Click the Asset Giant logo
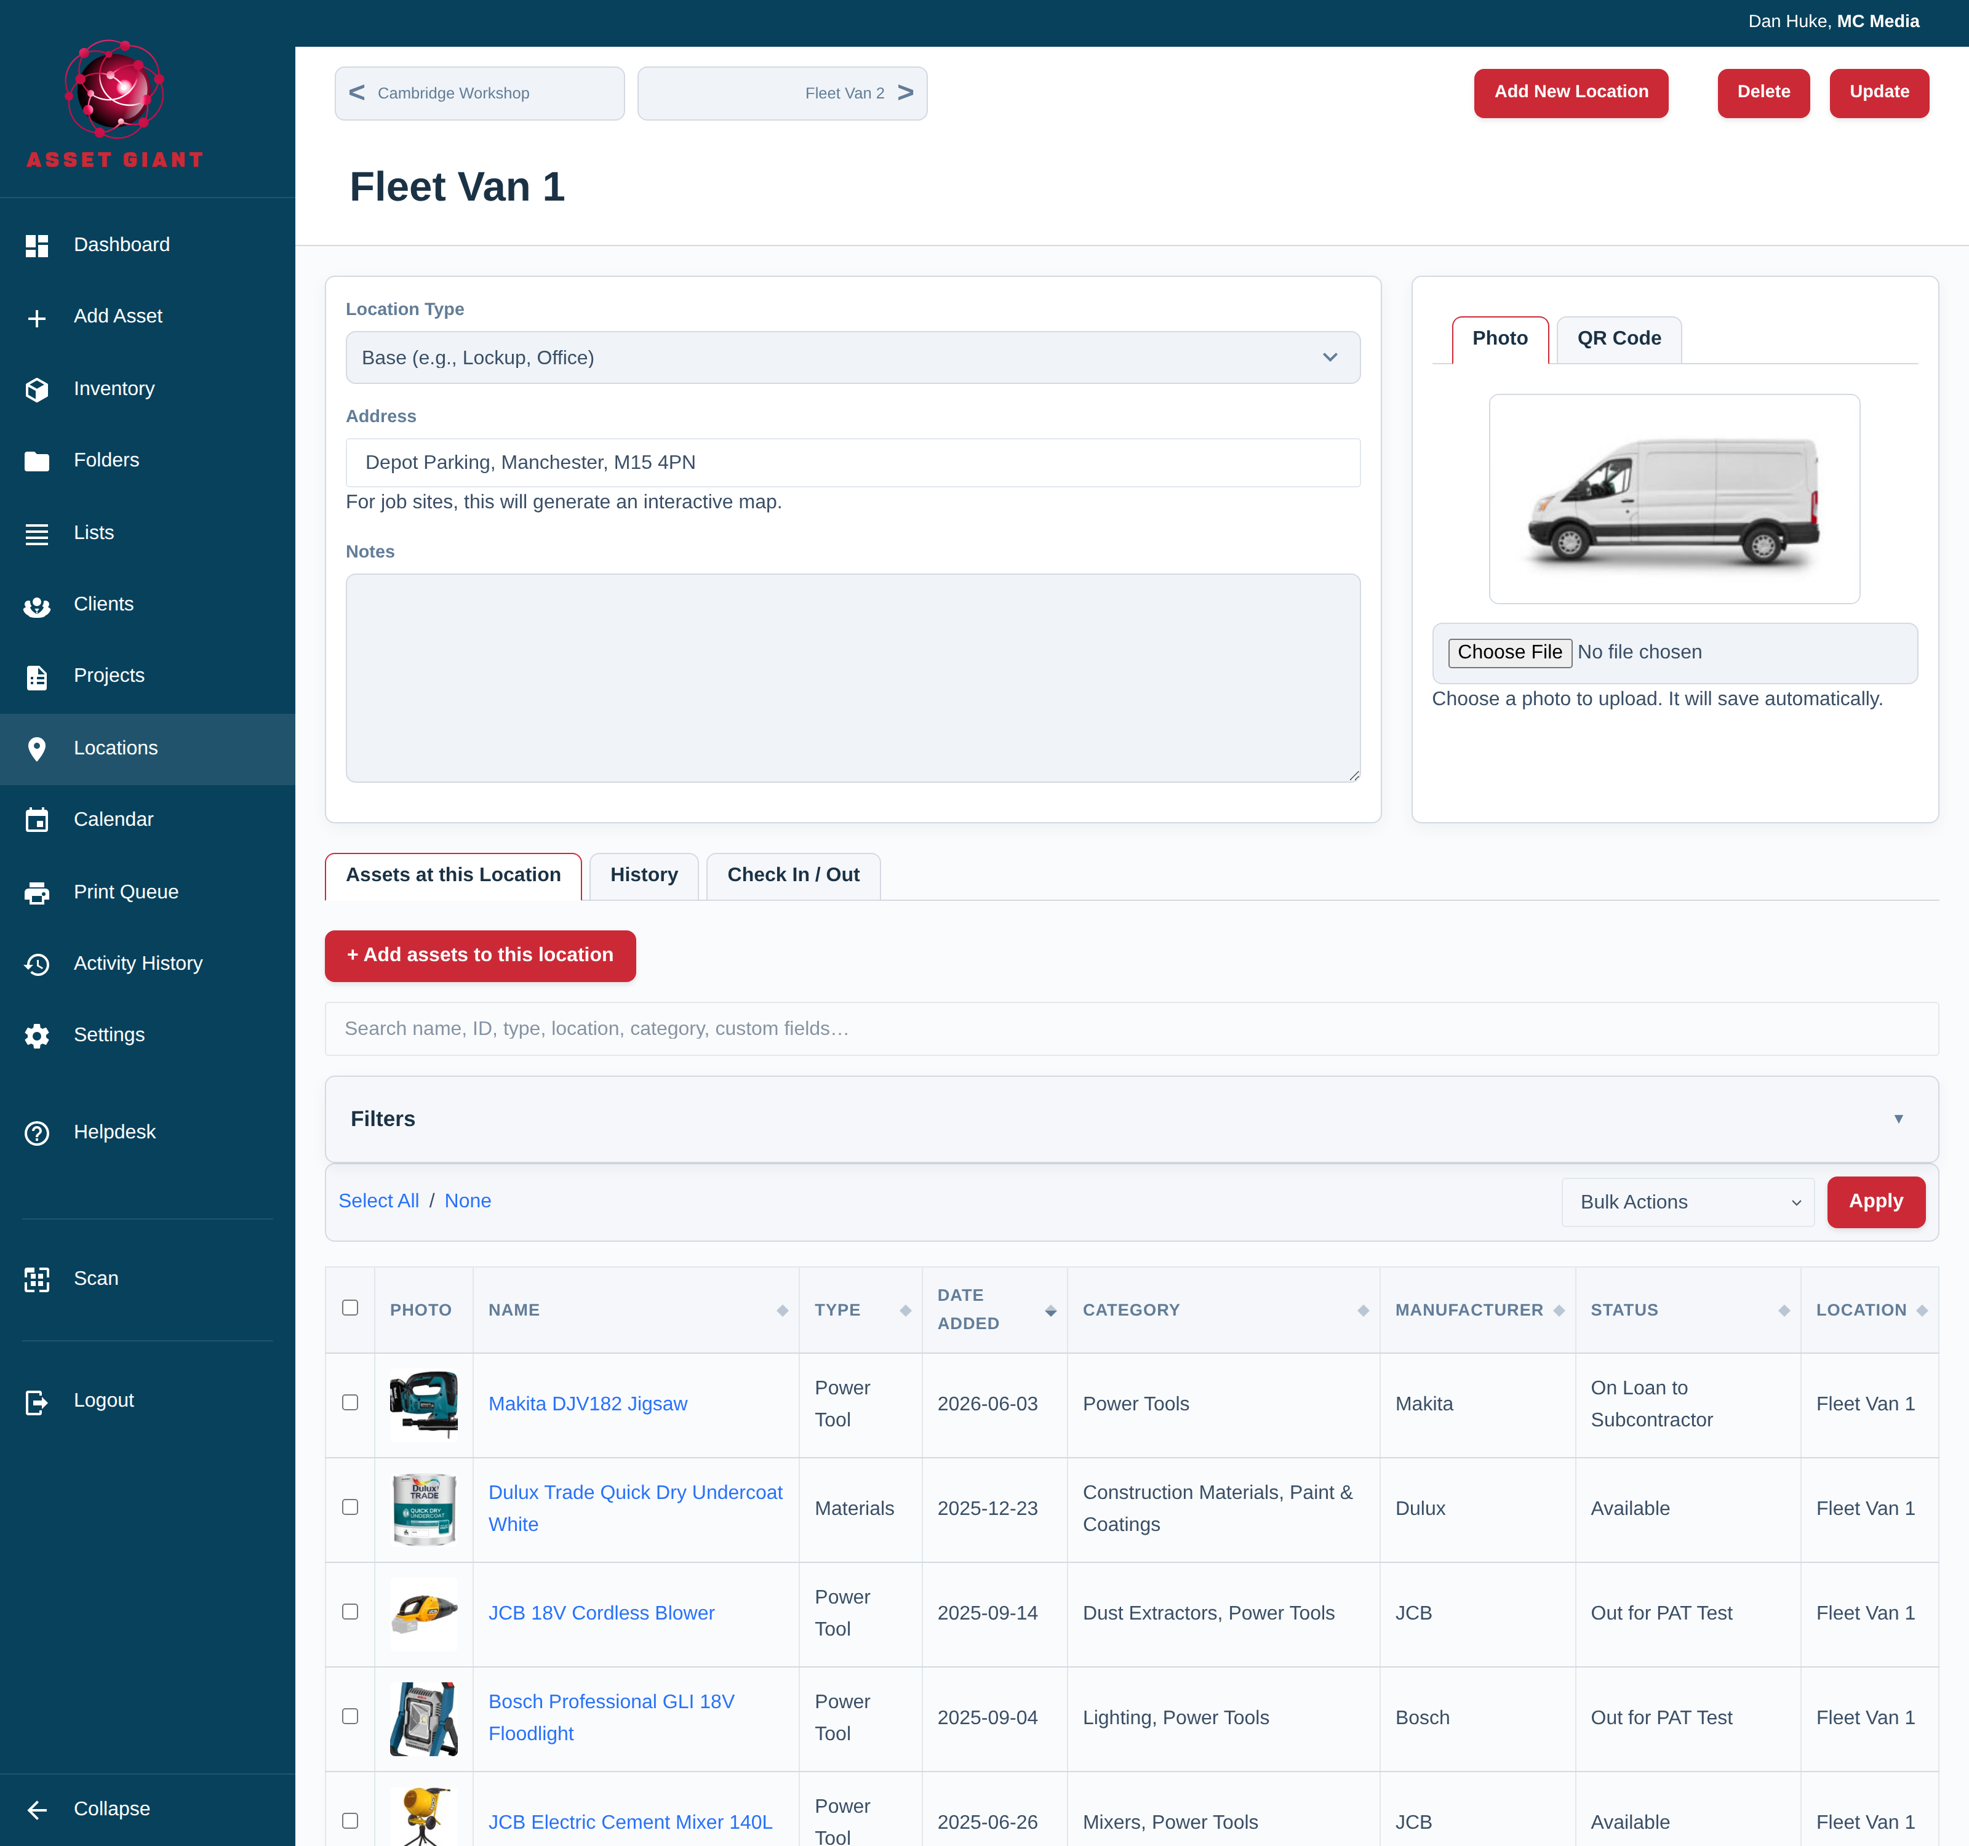This screenshot has width=1969, height=1846. [x=115, y=104]
